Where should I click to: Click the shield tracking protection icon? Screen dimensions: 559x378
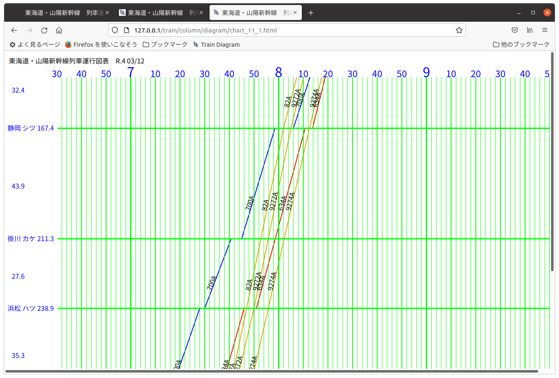pos(115,30)
